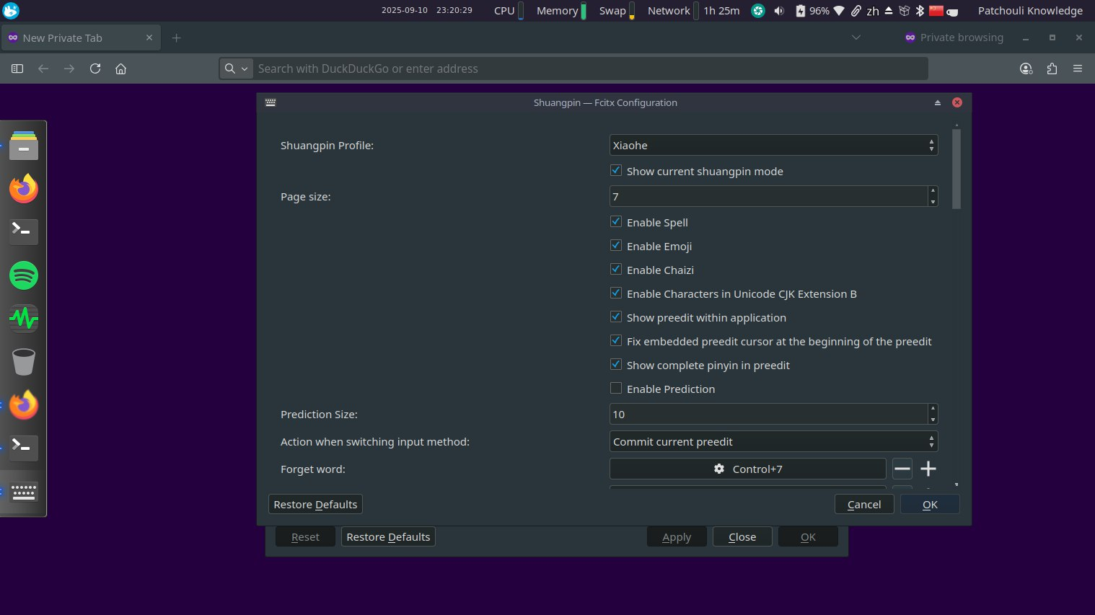Click Restore Defaults in the Shuangpin dialog
This screenshot has height=615, width=1095.
click(x=315, y=504)
